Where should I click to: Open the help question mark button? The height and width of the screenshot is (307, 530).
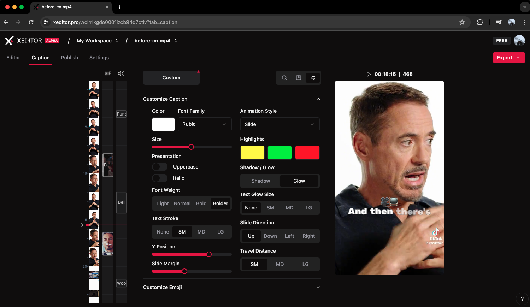pyautogui.click(x=522, y=299)
